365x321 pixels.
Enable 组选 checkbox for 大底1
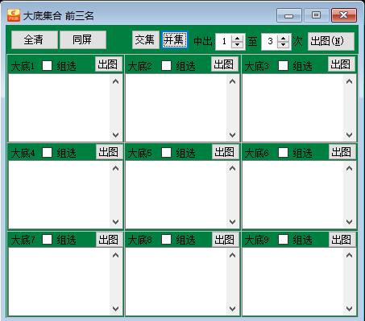coord(48,65)
